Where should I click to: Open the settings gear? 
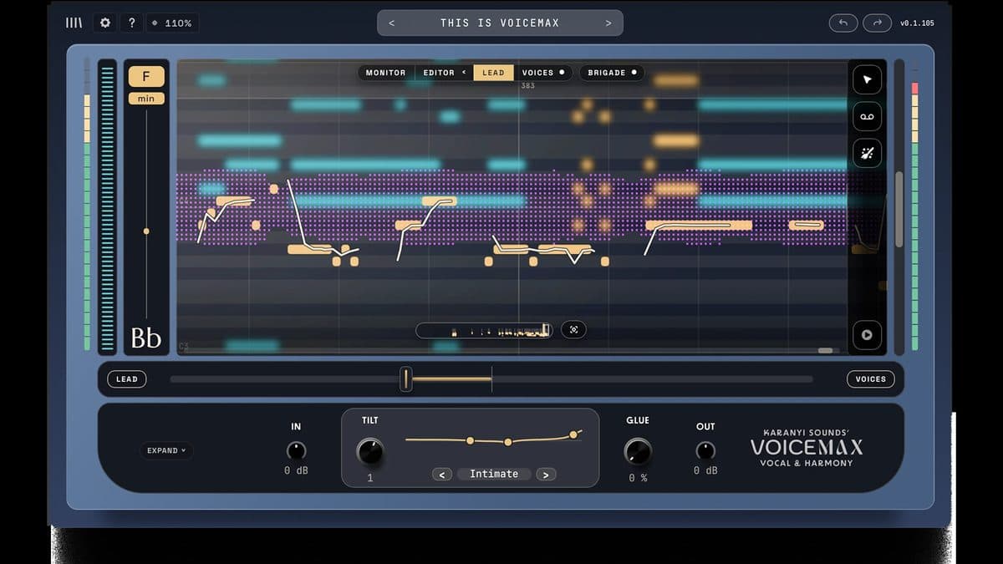[x=105, y=23]
